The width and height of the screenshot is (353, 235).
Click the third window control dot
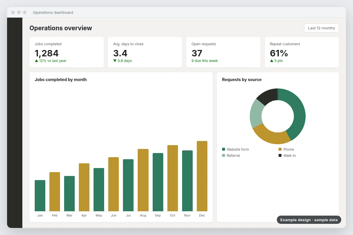[x=25, y=12]
